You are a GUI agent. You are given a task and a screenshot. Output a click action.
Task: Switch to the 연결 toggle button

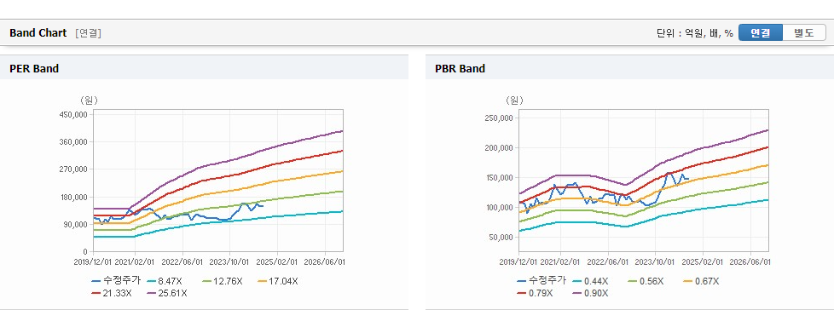[760, 33]
